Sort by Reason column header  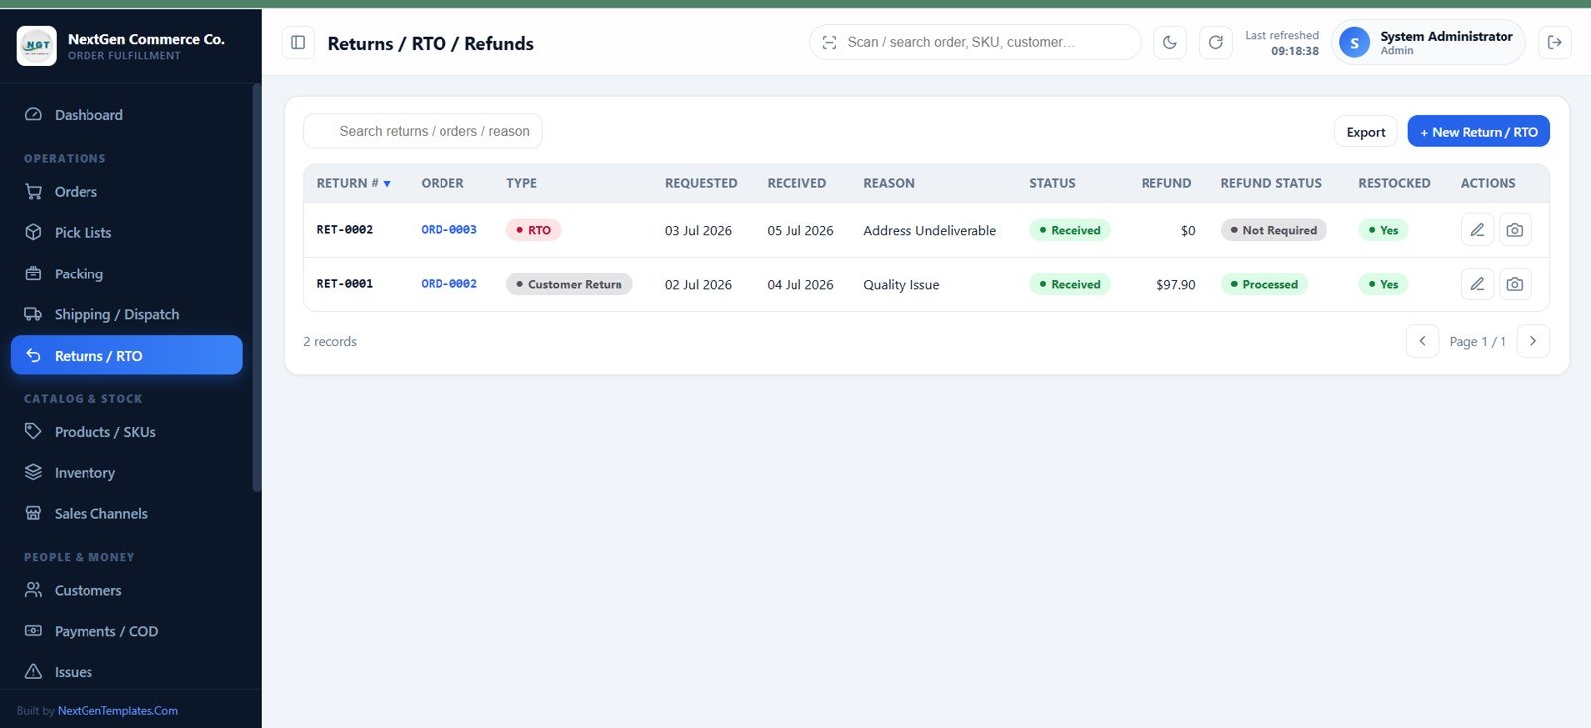tap(889, 183)
